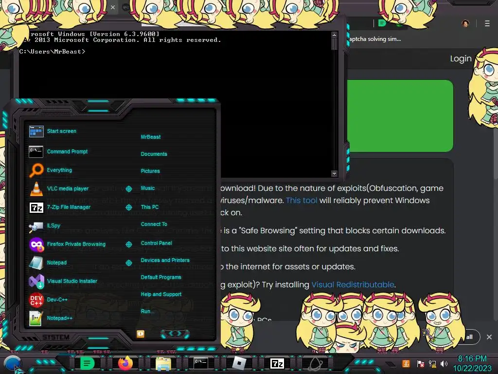Image resolution: width=498 pixels, height=374 pixels.
Task: Open Control Panel from the Start menu
Action: point(156,243)
